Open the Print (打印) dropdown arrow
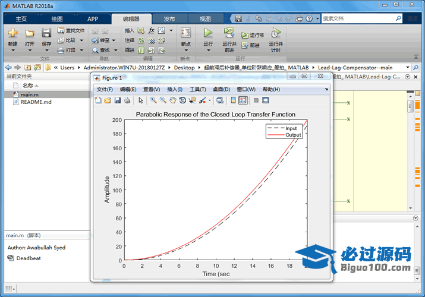Image resolution: width=425 pixels, height=297 pixels. tap(81, 50)
